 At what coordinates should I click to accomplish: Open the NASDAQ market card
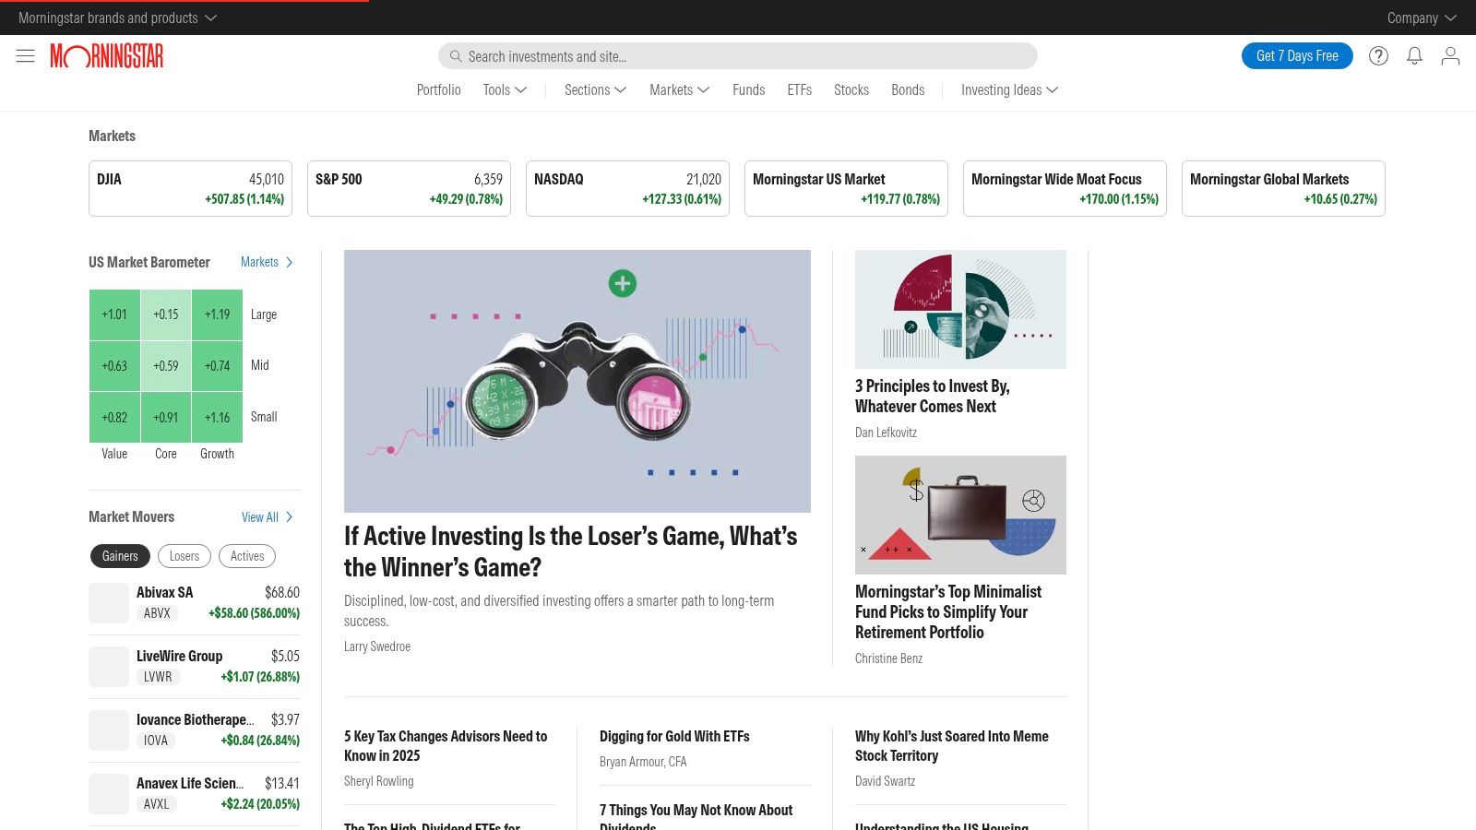point(627,189)
